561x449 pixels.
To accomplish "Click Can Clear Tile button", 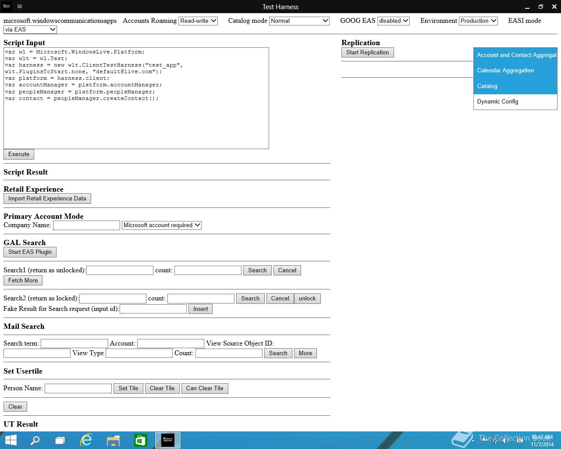I will pos(205,388).
